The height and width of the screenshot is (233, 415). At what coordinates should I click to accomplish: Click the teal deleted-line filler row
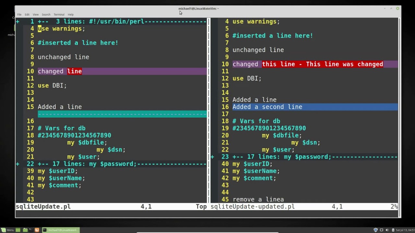(122, 114)
